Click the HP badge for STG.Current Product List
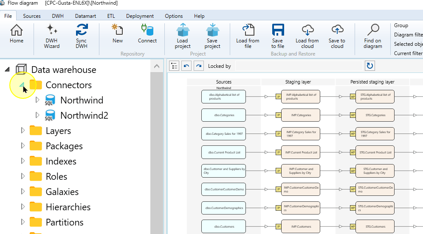The image size is (423, 234). coord(352,153)
